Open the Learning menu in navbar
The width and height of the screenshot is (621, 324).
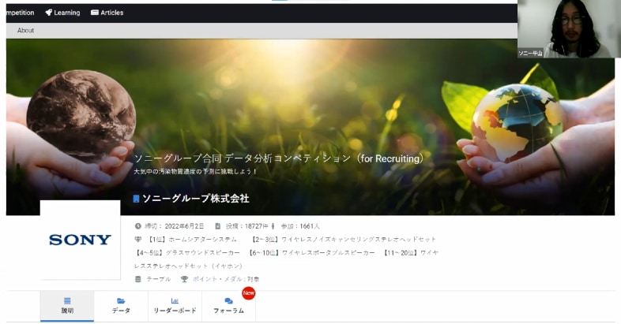tap(62, 13)
